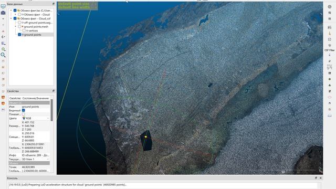336x189 pixels.
Task: Click the yellow pivot point in viewport
Action: point(146,136)
